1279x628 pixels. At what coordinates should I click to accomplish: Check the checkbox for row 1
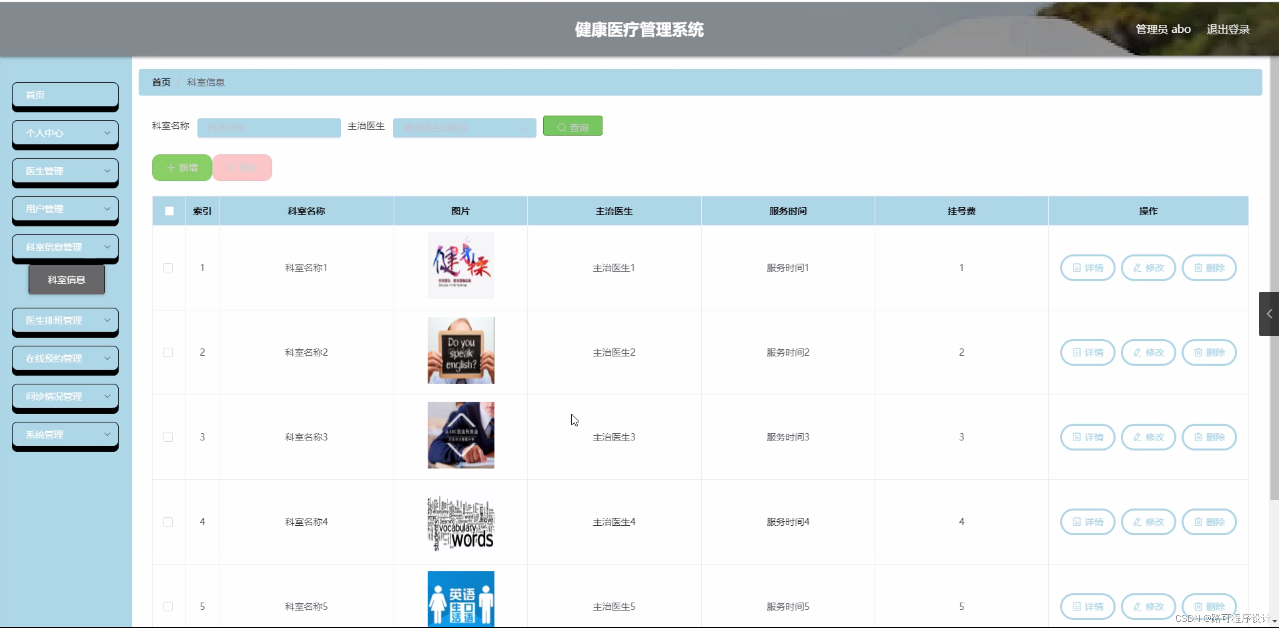168,267
